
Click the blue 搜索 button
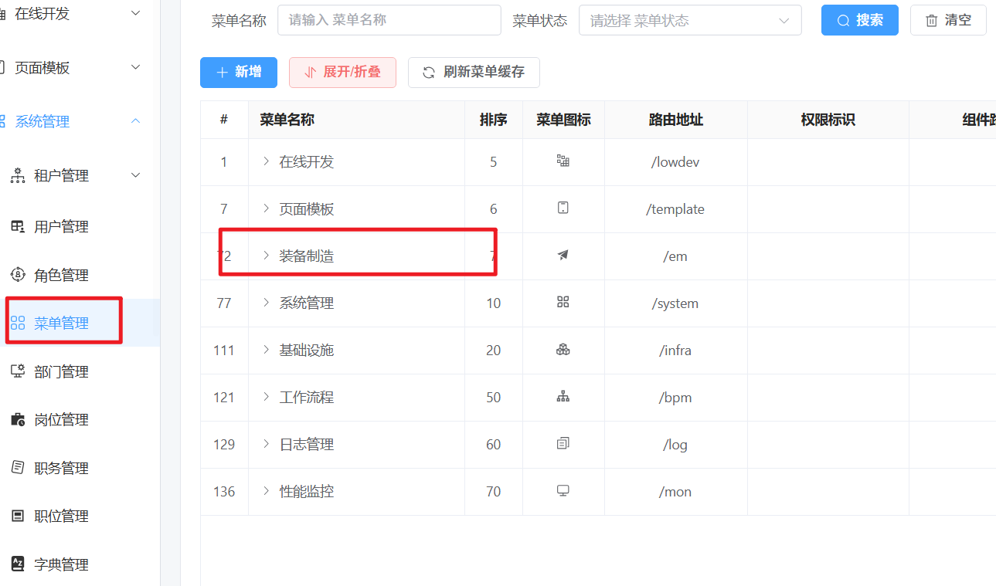pyautogui.click(x=859, y=21)
